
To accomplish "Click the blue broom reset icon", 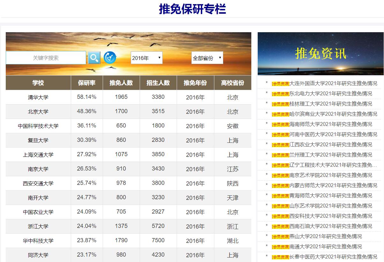I will [x=110, y=58].
